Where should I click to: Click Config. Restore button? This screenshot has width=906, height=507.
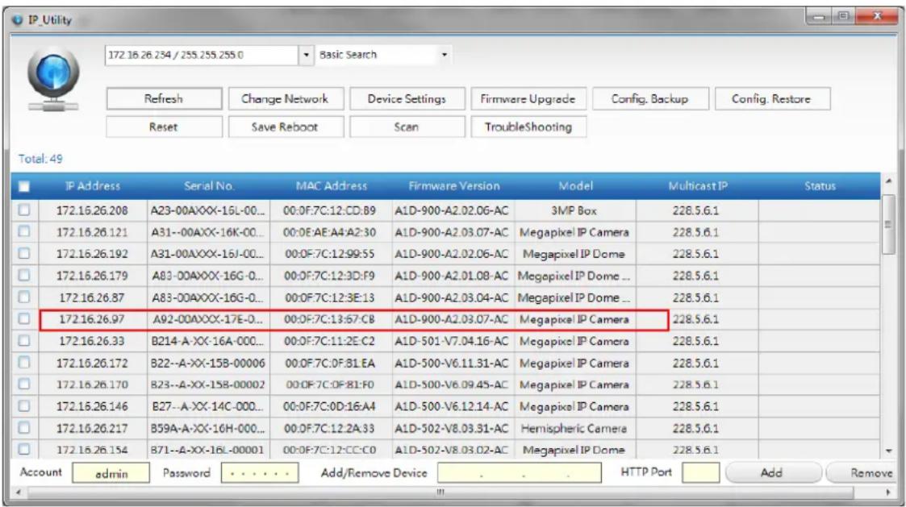[x=772, y=99]
